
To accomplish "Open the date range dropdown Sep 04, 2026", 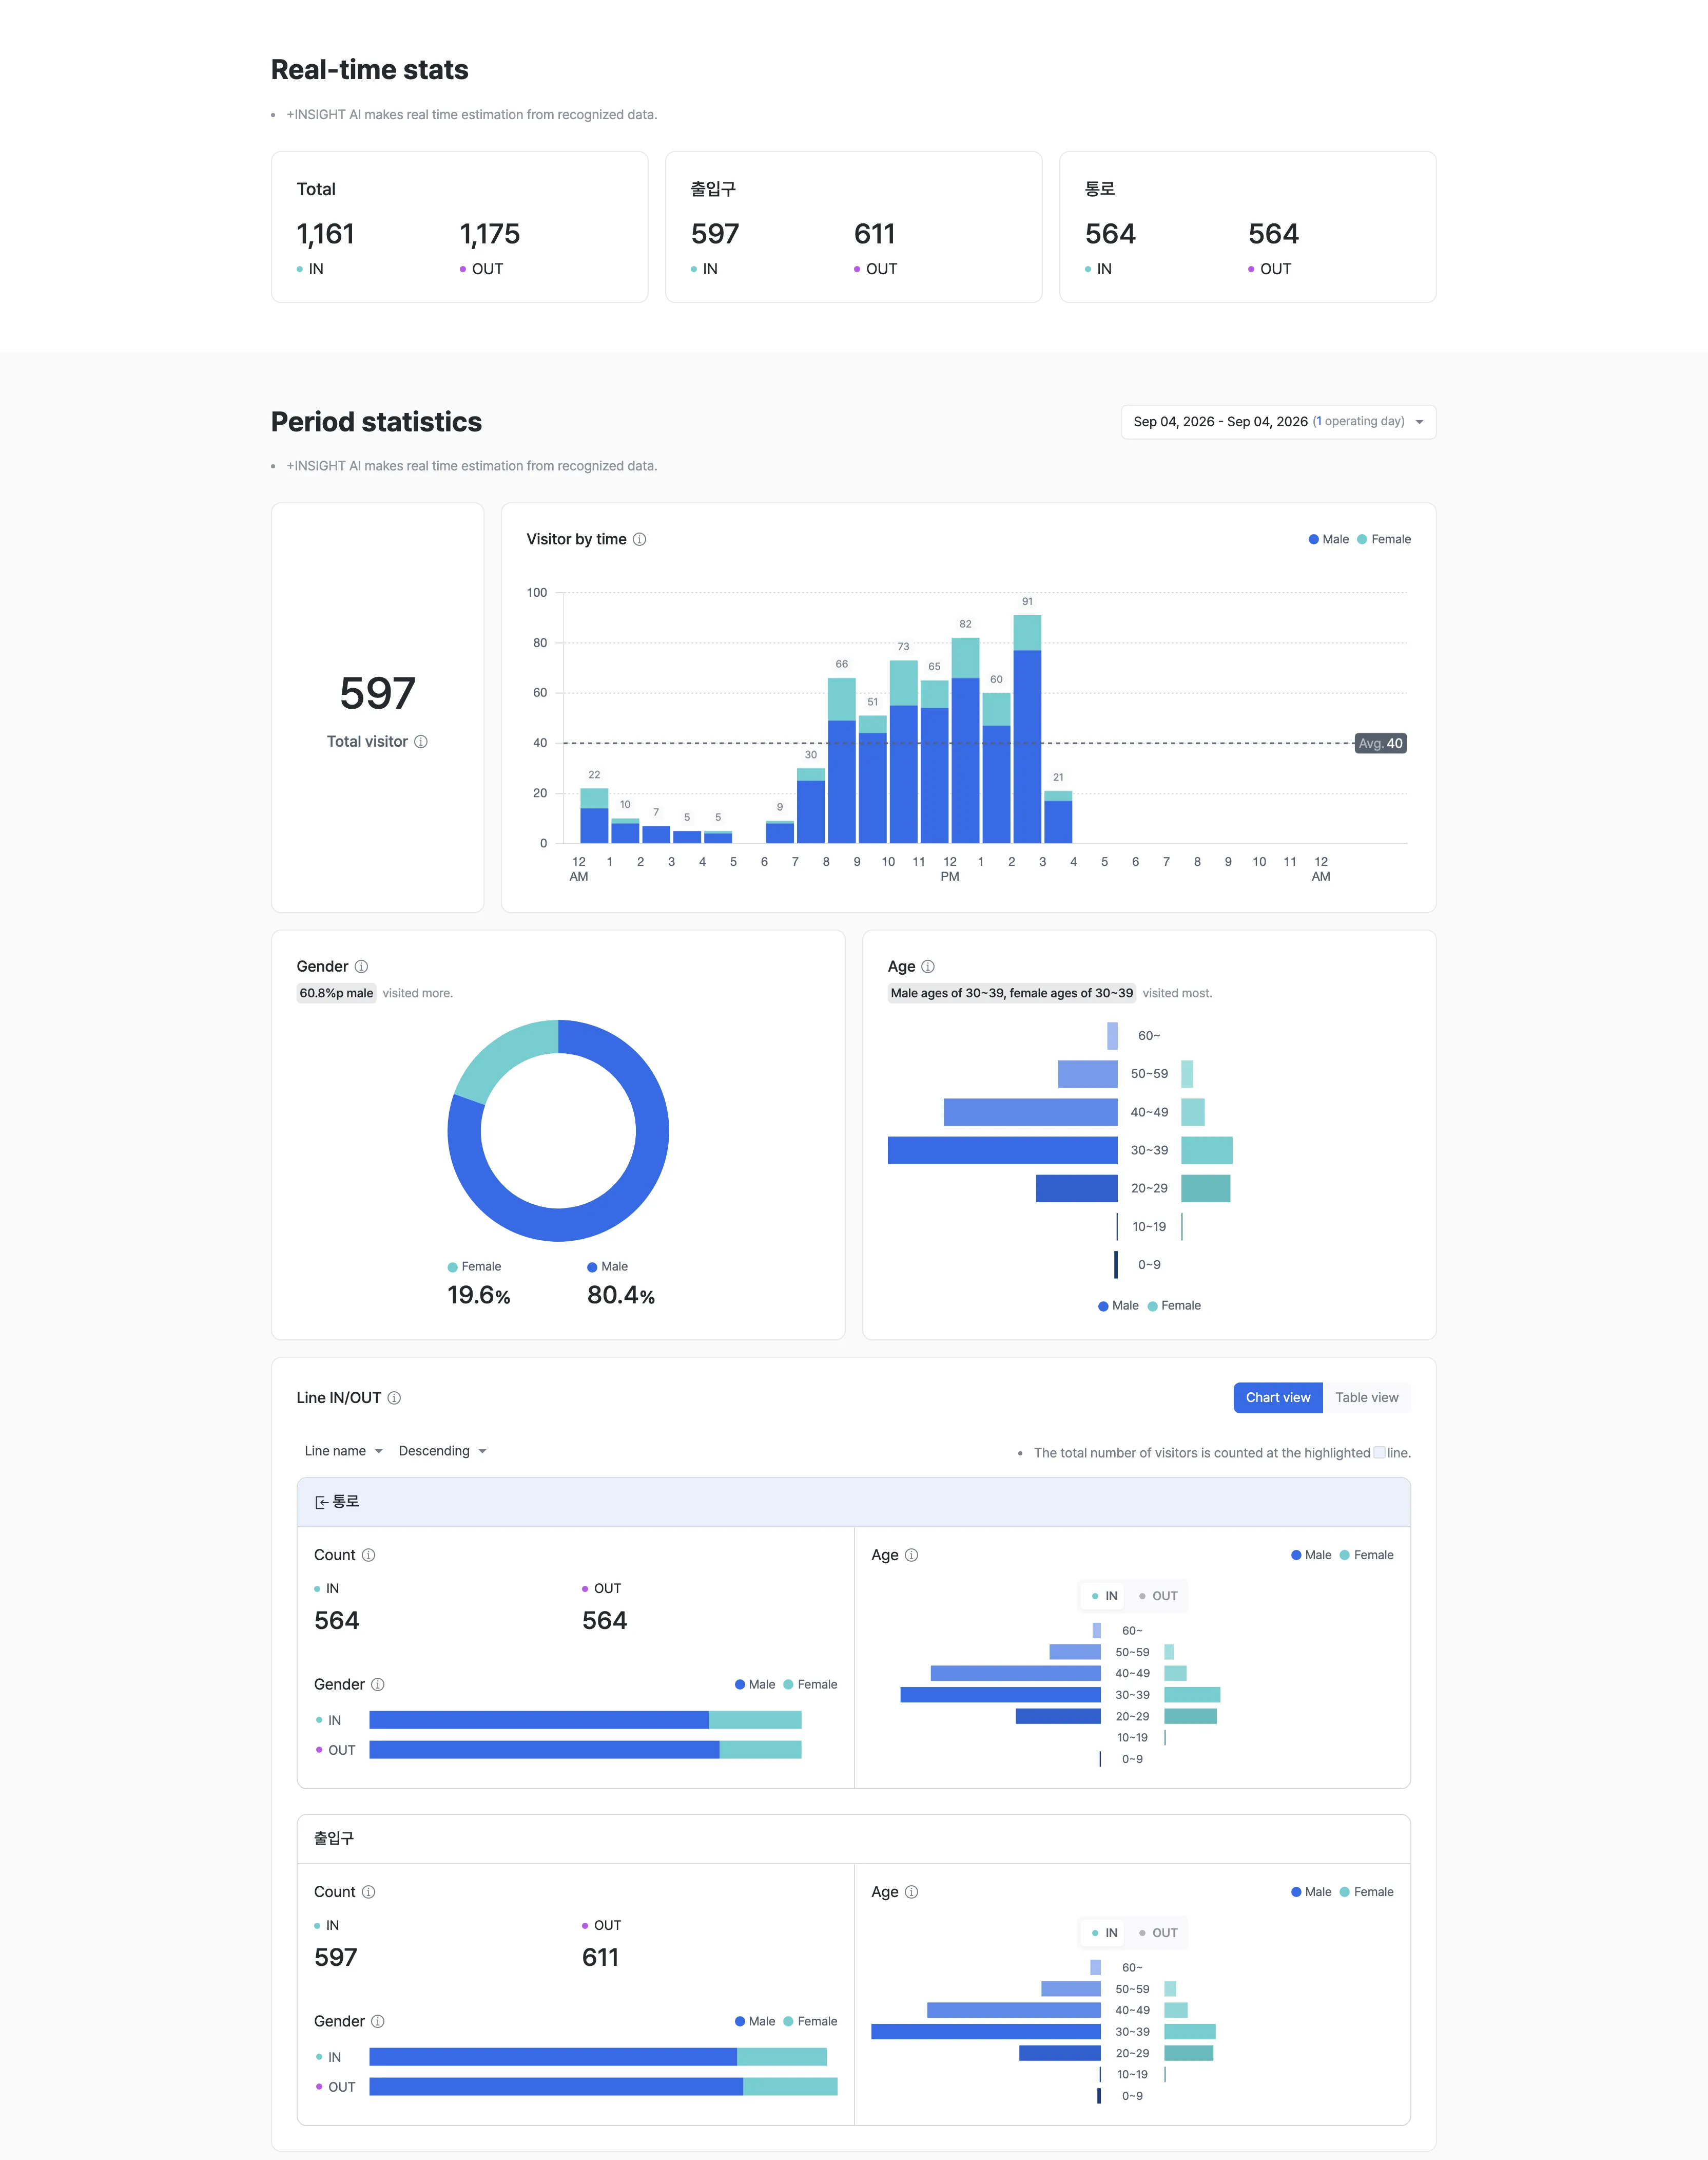I will [x=1278, y=421].
